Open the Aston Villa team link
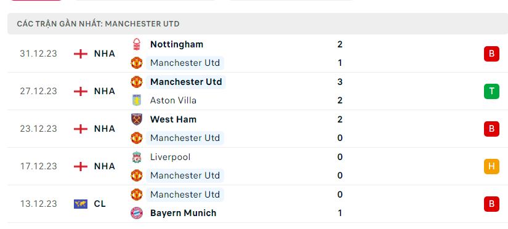This screenshot has width=508, height=229. (x=173, y=100)
